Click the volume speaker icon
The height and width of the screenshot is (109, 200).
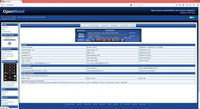[x=10, y=43]
